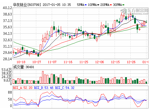152x112 pixels.
Task: Select the 10-27 date axis label
Action: pyautogui.click(x=37, y=62)
